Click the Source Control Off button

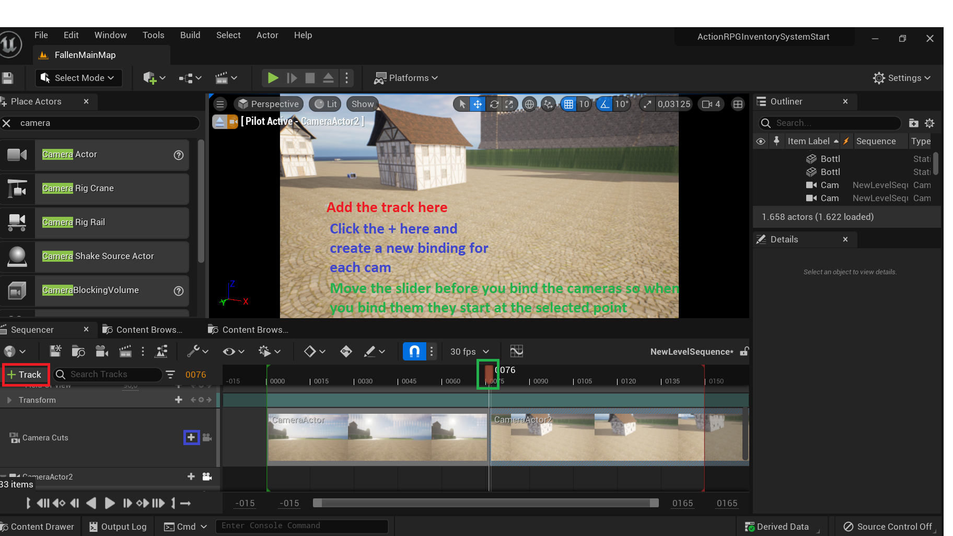[x=888, y=527]
